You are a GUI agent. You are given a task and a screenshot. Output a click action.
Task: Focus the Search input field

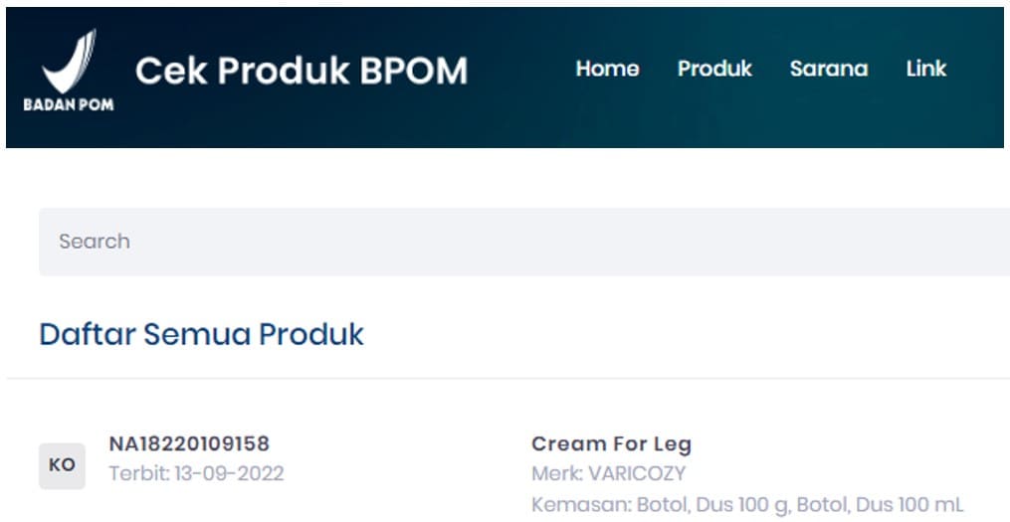coord(498,242)
